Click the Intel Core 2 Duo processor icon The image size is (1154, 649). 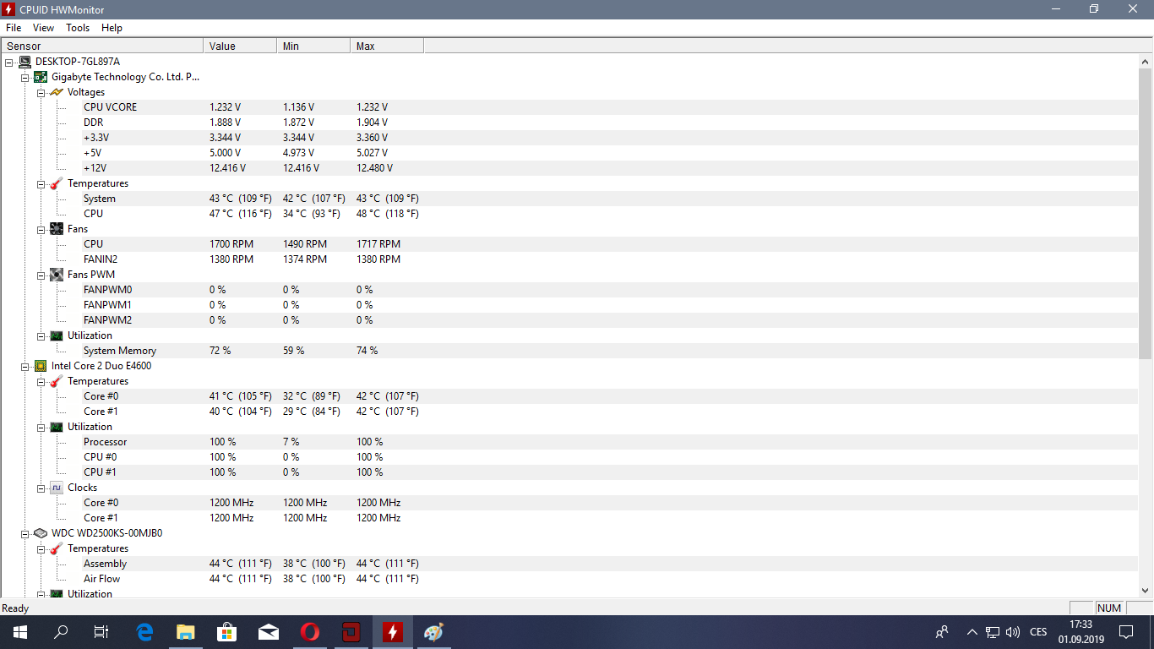pyautogui.click(x=40, y=366)
